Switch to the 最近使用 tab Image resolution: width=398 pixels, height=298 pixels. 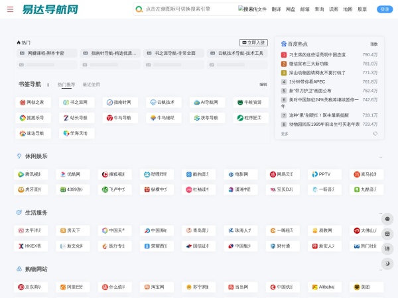[x=92, y=85]
